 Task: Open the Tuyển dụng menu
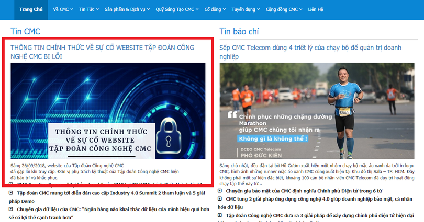(x=246, y=9)
